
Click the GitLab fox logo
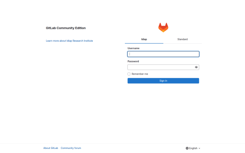[163, 27]
